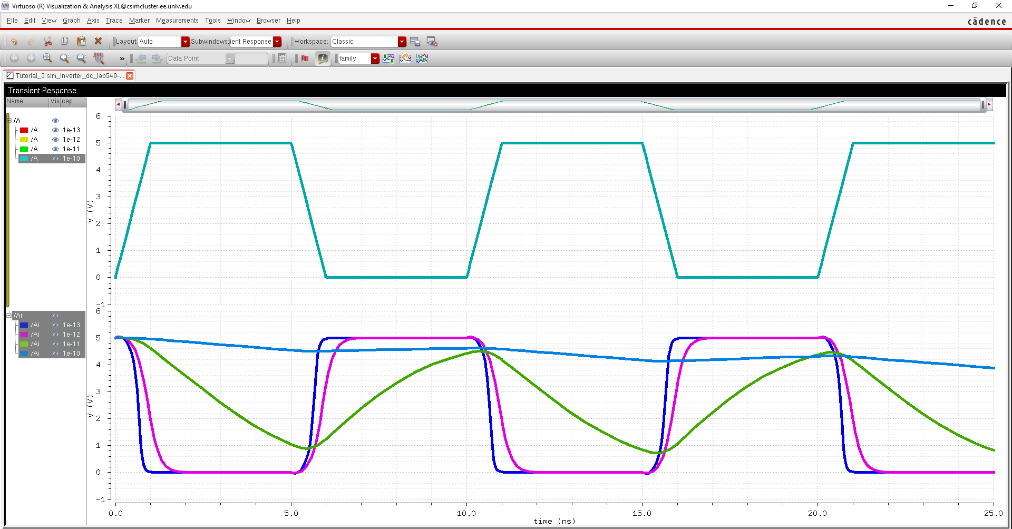Click the clipboard paste icon
This screenshot has width=1012, height=529.
(x=81, y=42)
